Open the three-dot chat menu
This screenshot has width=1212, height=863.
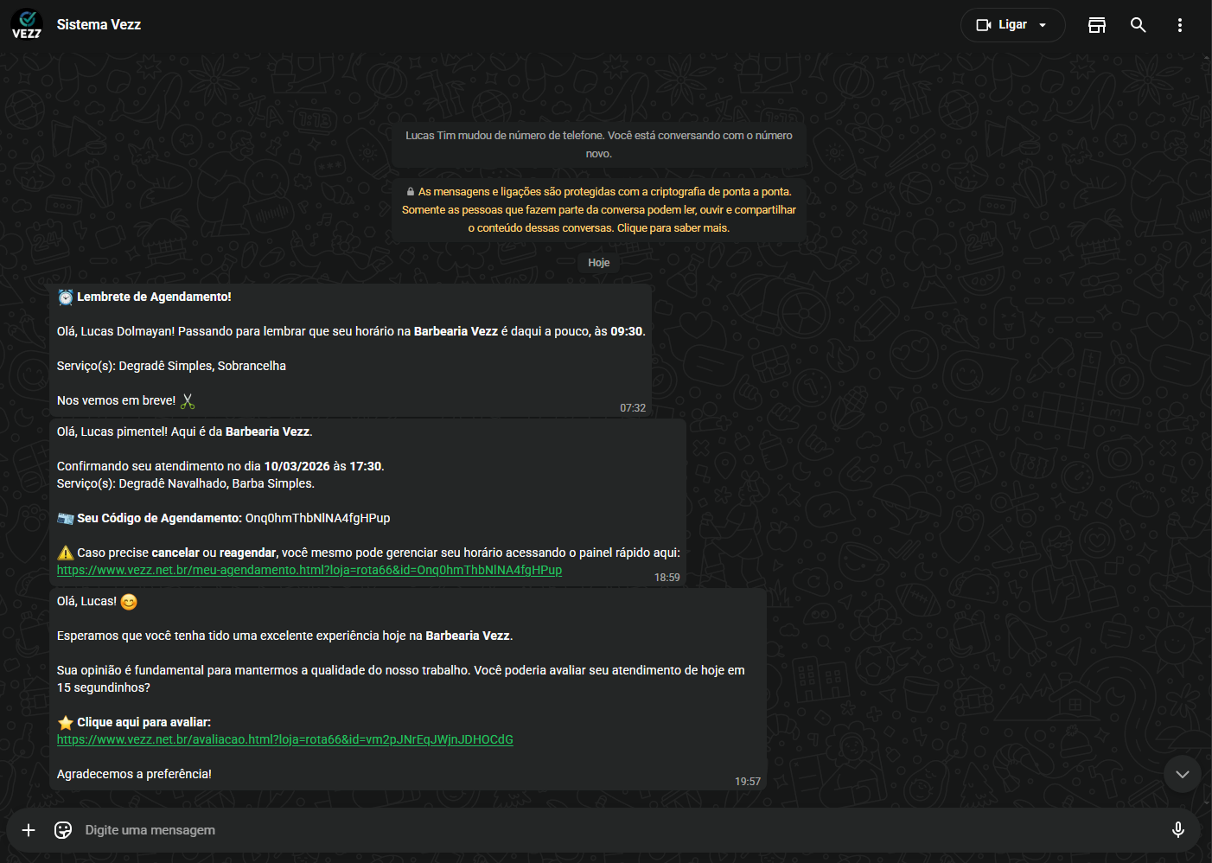[1179, 25]
